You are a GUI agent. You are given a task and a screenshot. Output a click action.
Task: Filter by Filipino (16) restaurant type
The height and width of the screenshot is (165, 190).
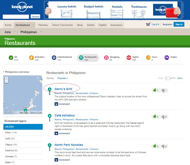pos(23,145)
